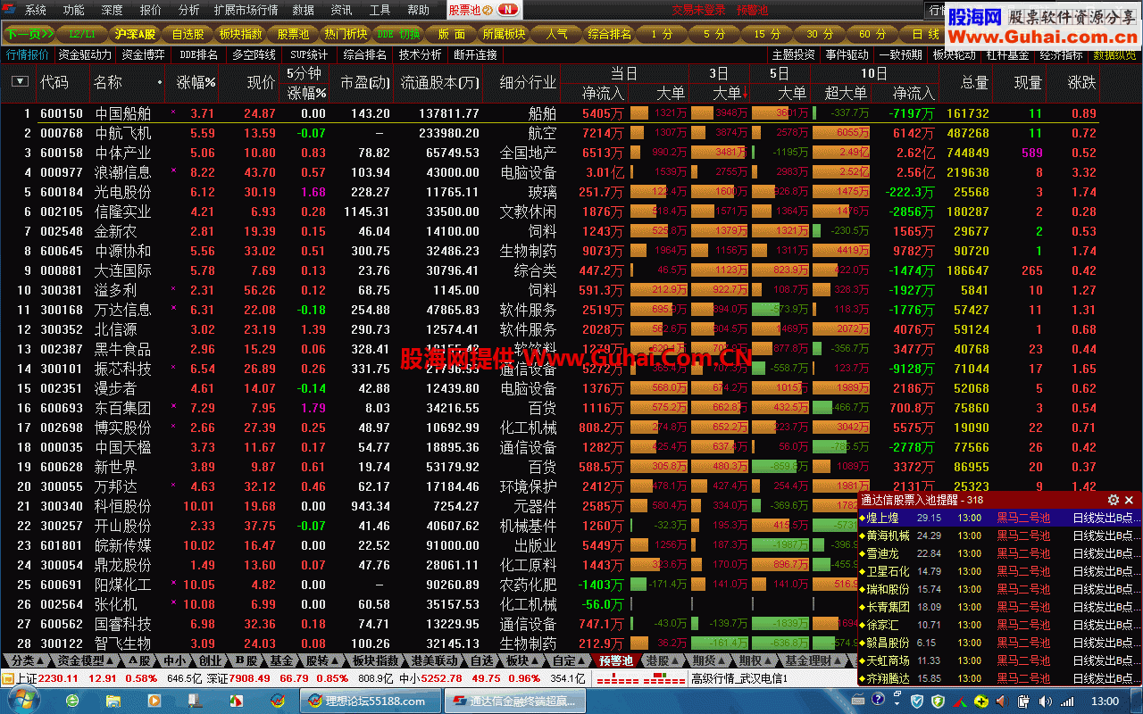
Task: Switch to the DDE排名 sub-tab
Action: click(x=198, y=54)
